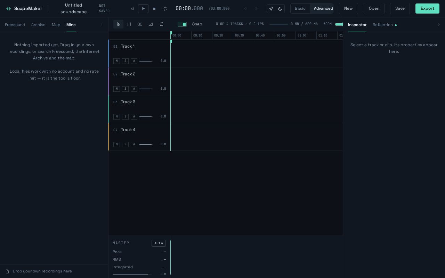
Task: Start playback with the Play button
Action: [x=143, y=9]
